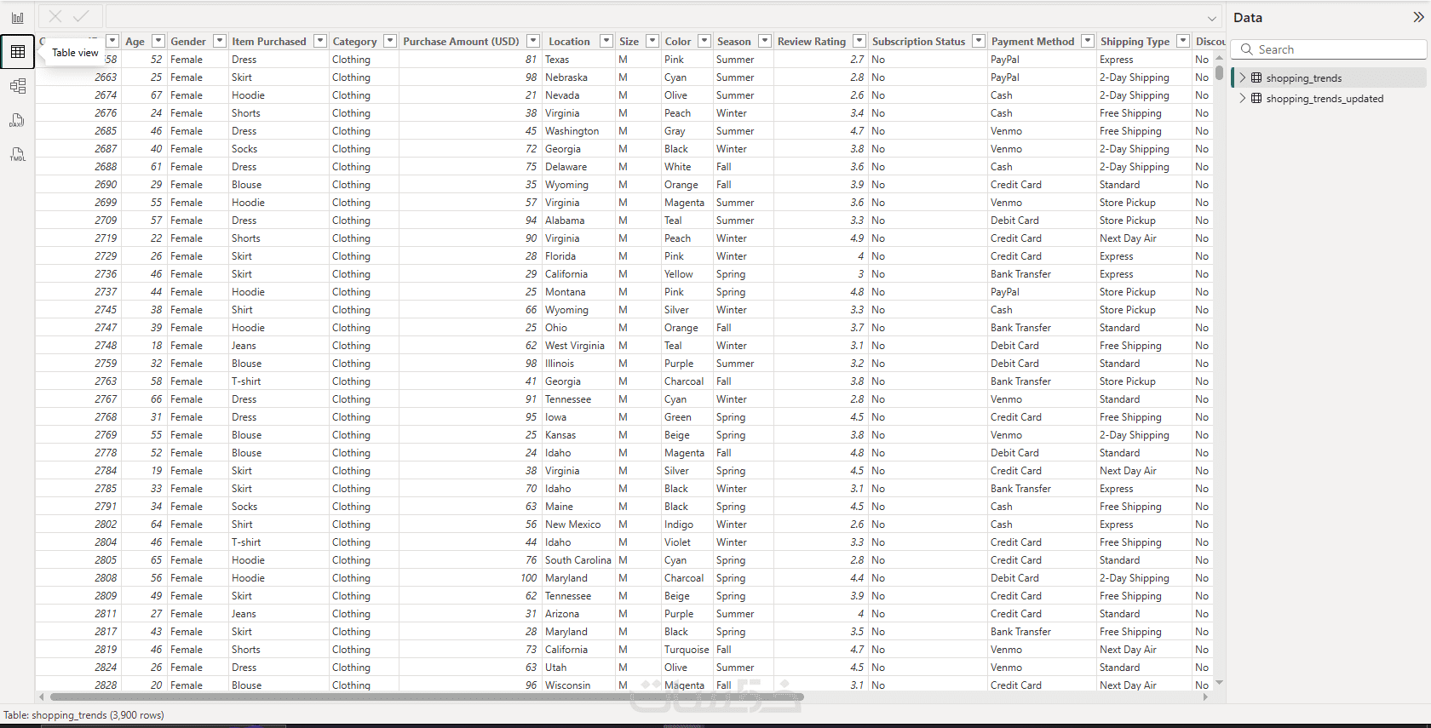
Task: Open the Payment Method filter dropdown
Action: click(x=1087, y=41)
